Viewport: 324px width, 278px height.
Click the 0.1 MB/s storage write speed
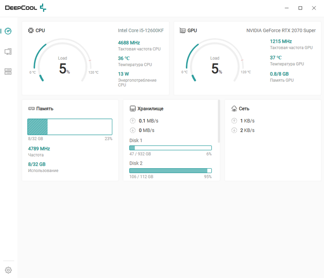pos(149,121)
